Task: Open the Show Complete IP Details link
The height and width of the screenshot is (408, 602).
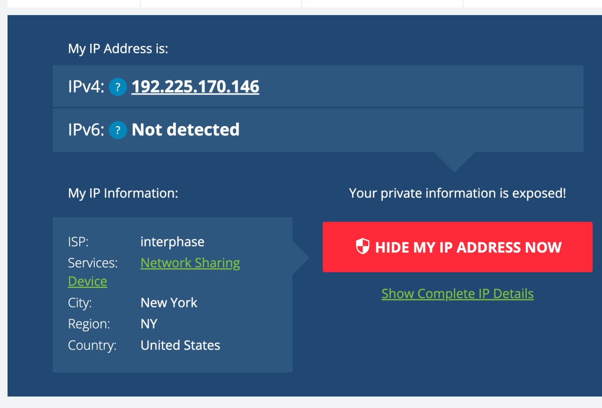Action: tap(458, 293)
